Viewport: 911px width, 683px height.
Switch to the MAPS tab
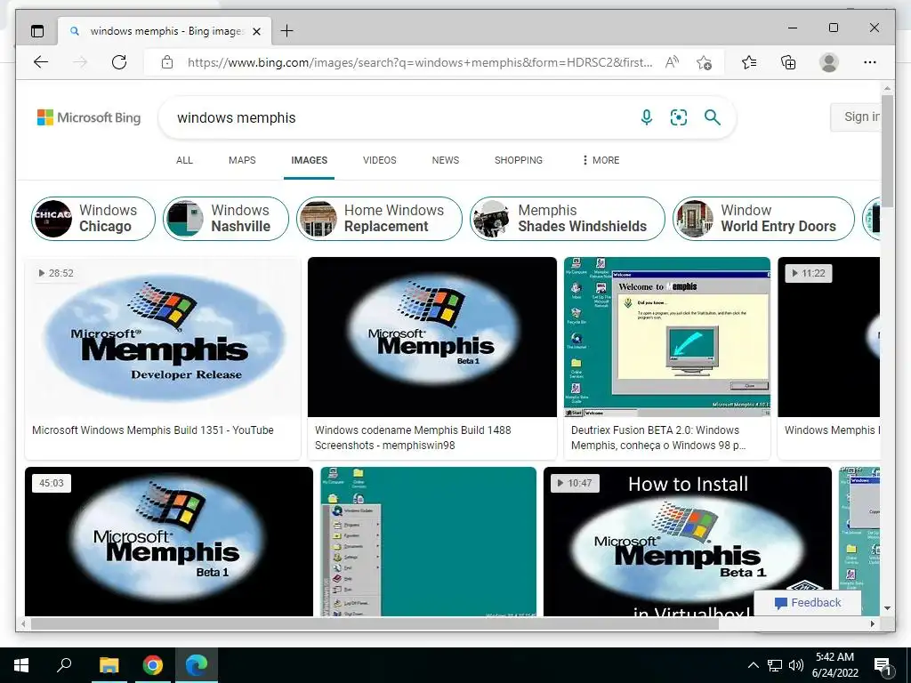tap(242, 160)
